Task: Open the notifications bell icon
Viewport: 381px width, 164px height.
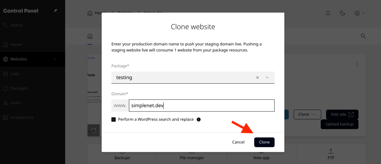Action: coord(328,13)
